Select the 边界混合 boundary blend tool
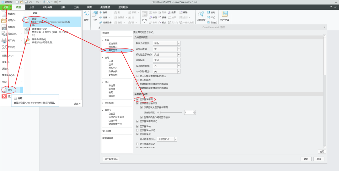 pyautogui.click(x=201, y=16)
